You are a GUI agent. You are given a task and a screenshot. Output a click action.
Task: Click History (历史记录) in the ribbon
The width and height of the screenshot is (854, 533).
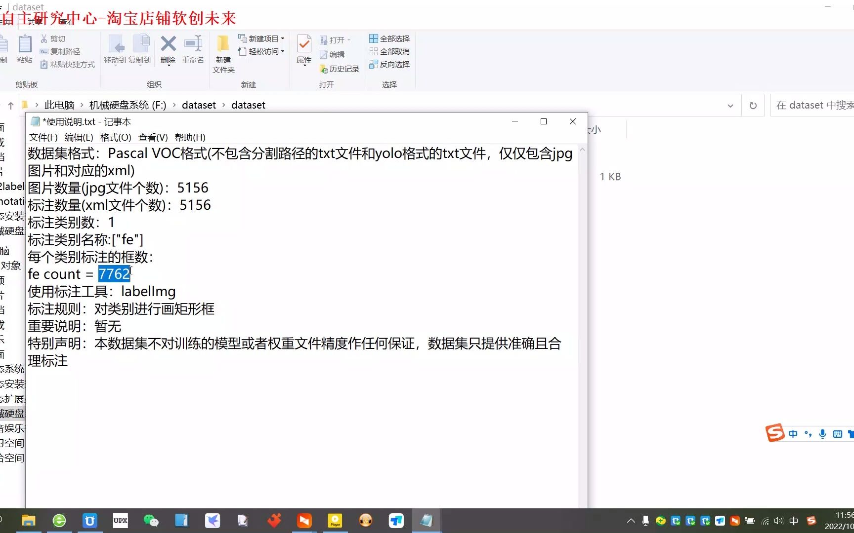coord(340,69)
